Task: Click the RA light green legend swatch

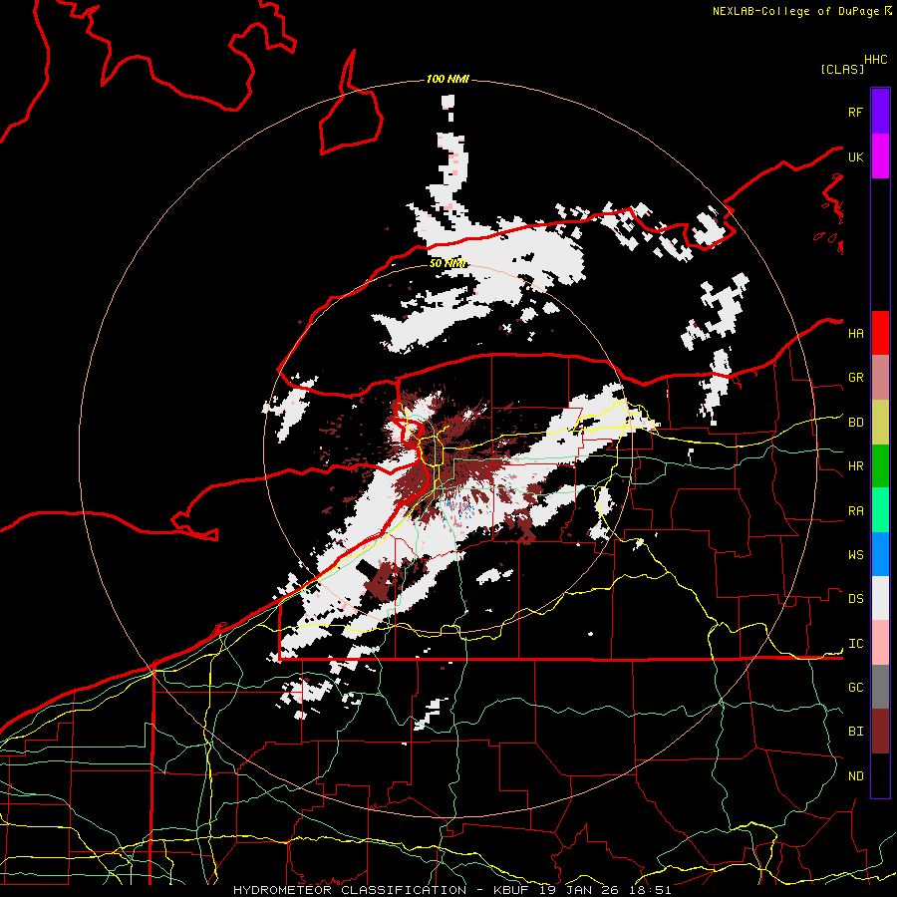Action: tap(880, 510)
